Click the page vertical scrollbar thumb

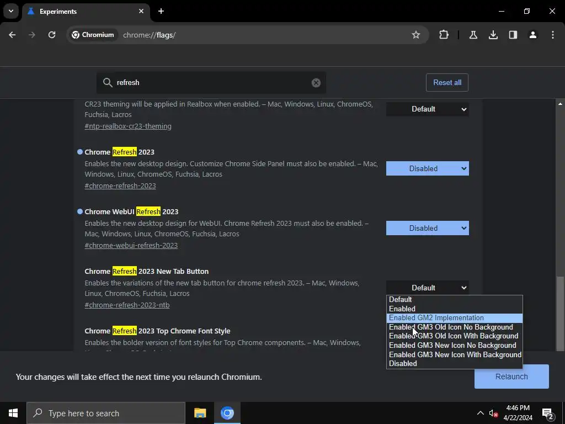coord(560,314)
